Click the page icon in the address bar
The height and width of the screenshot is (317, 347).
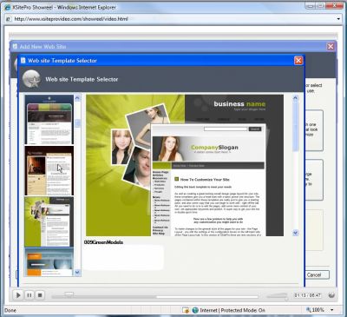click(9, 19)
